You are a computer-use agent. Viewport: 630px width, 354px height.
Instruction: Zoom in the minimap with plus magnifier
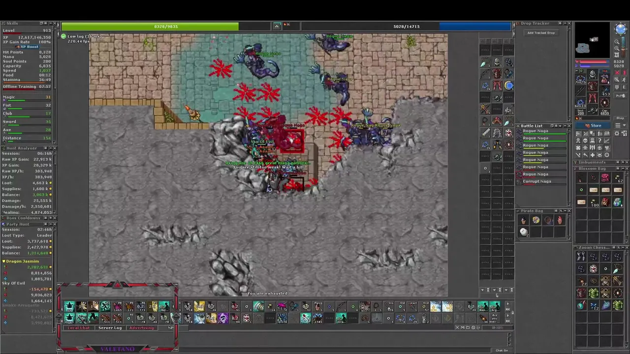click(x=617, y=48)
